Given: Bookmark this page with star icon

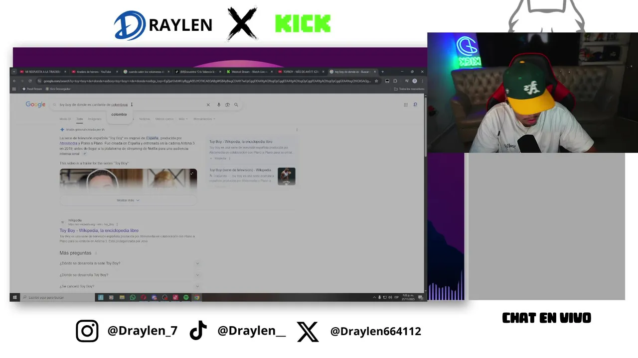Looking at the screenshot, I should (x=376, y=81).
